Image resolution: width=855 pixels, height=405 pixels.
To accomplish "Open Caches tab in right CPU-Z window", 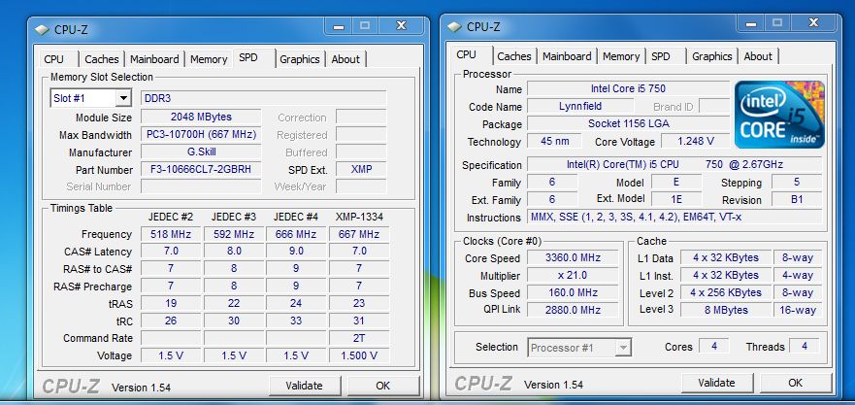I will click(x=513, y=56).
